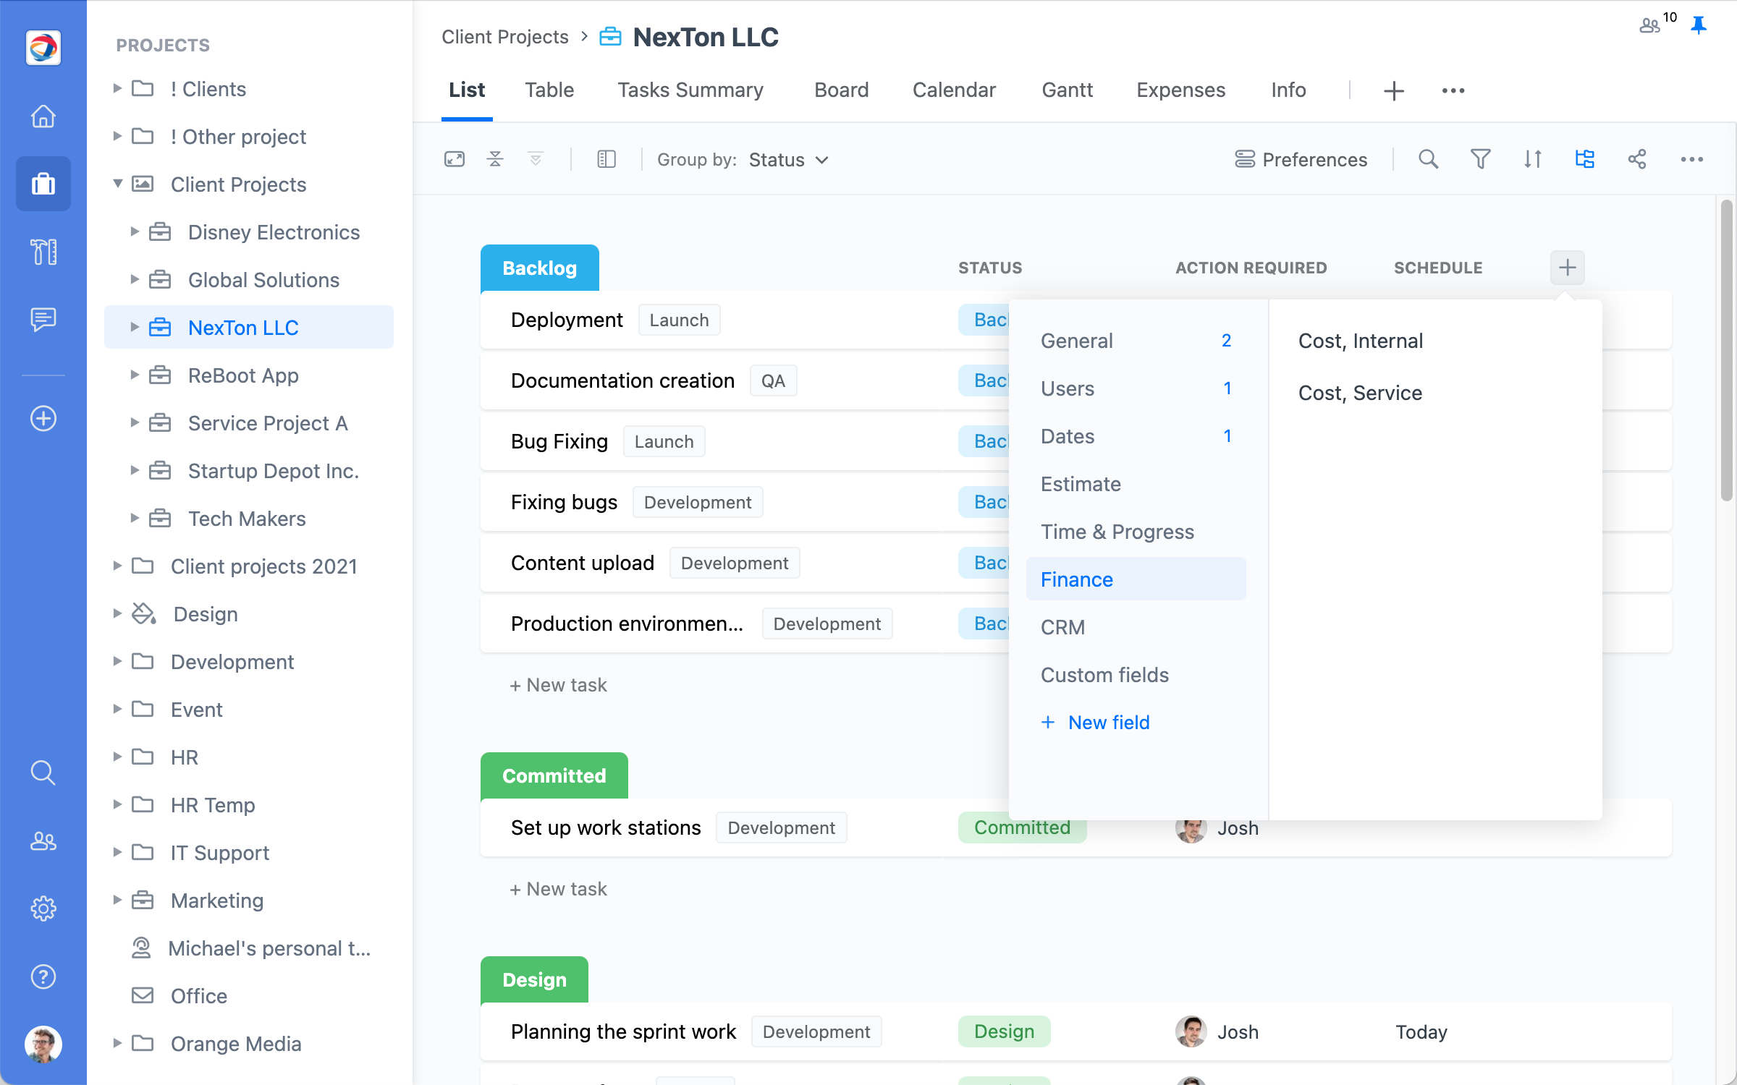Toggle the side panel layout icon
The image size is (1737, 1085).
[607, 159]
